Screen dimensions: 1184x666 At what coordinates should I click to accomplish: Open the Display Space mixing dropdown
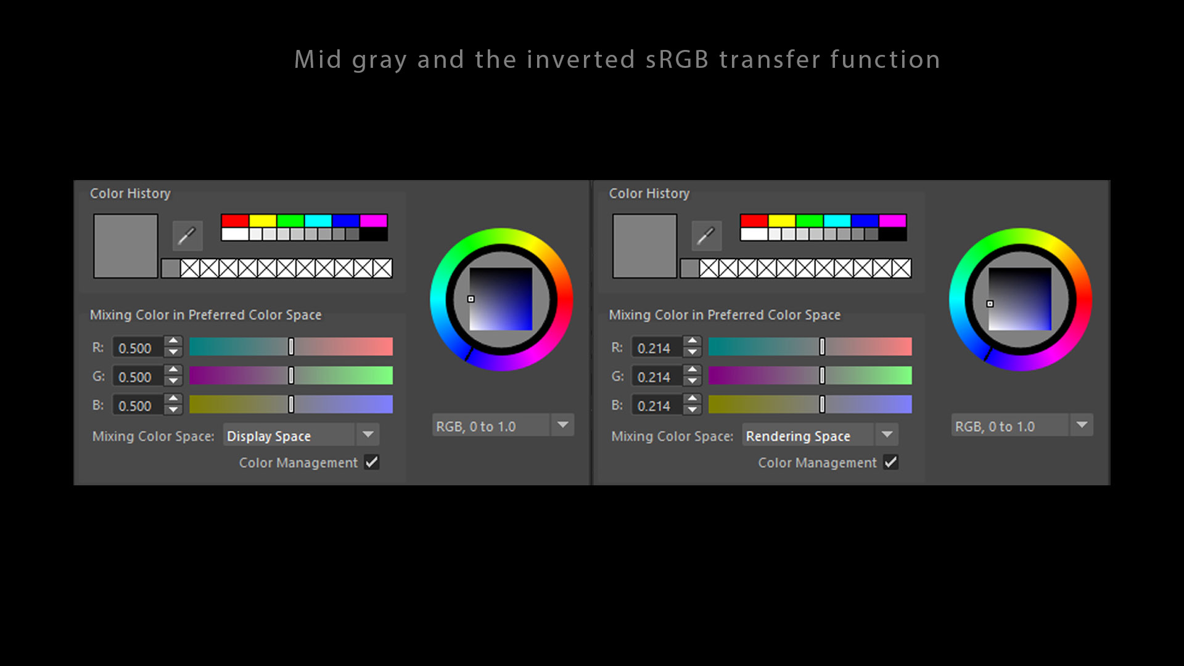point(301,435)
